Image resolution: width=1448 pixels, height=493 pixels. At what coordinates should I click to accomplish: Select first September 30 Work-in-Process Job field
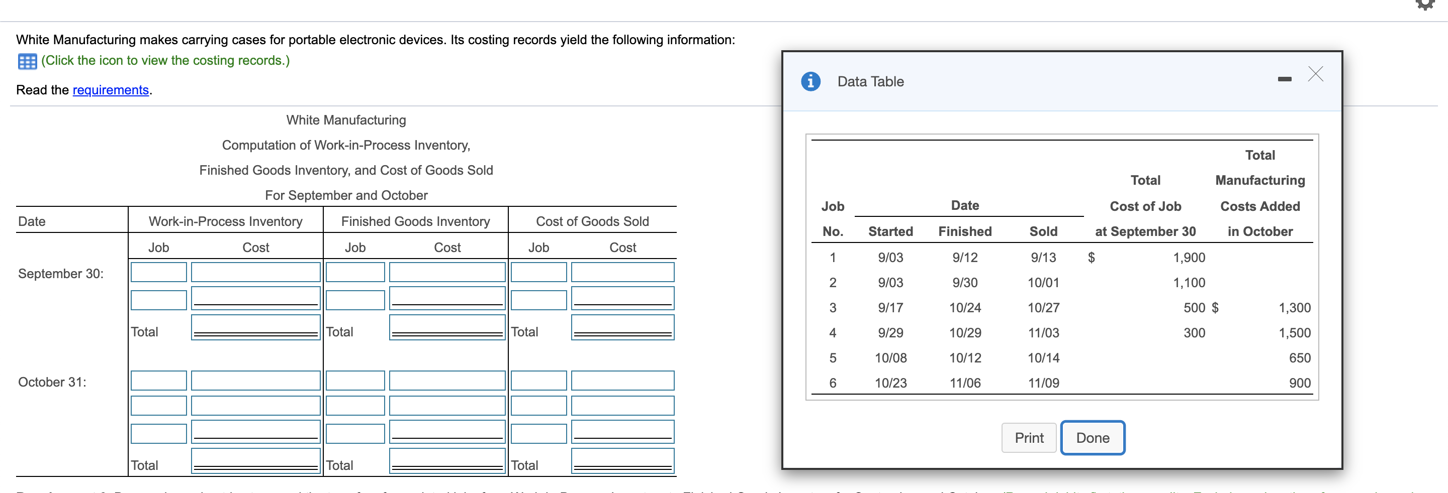tap(158, 272)
